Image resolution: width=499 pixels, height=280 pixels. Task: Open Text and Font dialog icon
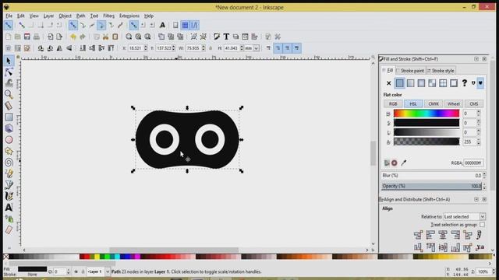226,37
